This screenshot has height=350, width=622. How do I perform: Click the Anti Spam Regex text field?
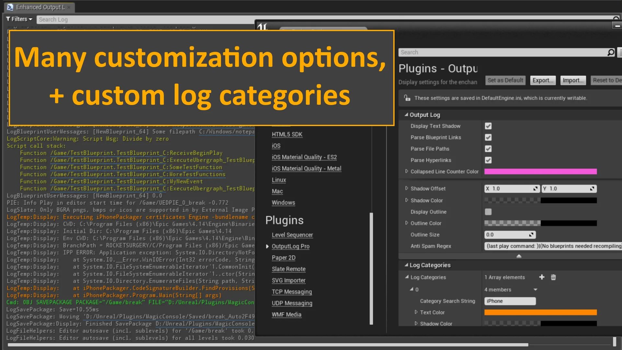coord(553,246)
